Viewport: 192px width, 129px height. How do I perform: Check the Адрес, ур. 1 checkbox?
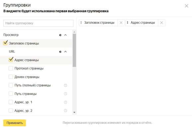11,102
